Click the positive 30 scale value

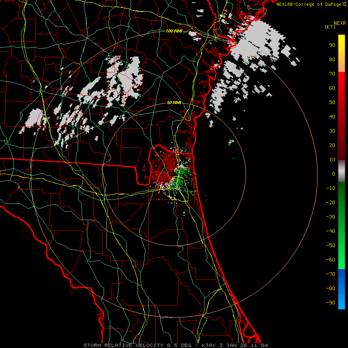[332, 131]
